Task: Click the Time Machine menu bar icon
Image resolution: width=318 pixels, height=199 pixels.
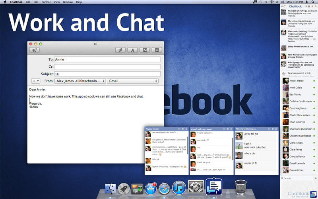Action: (261, 2)
